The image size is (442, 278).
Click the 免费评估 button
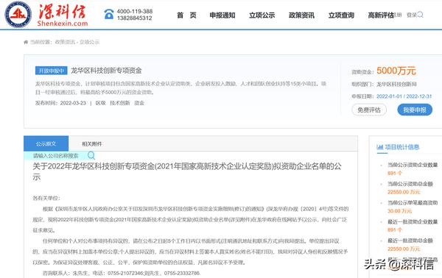(x=369, y=110)
